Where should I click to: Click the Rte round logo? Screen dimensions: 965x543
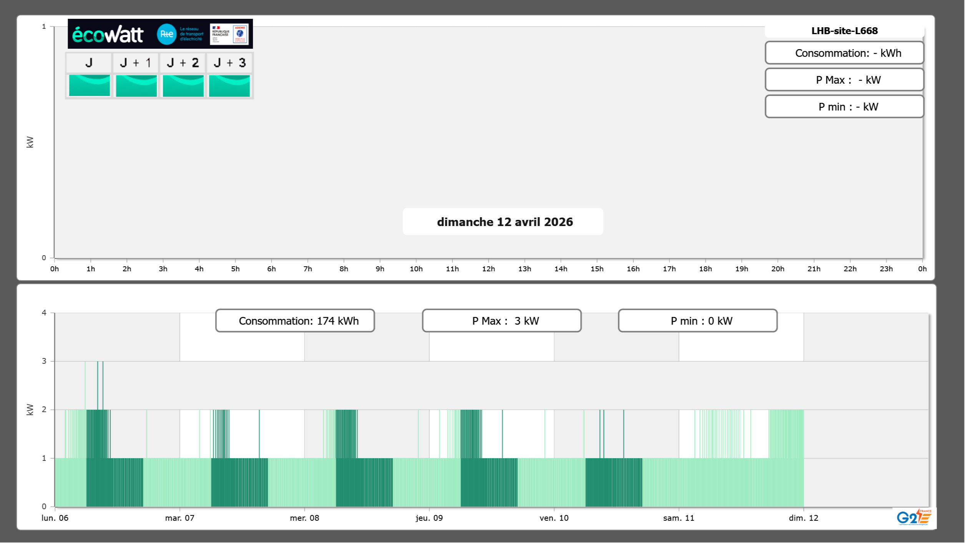click(166, 34)
